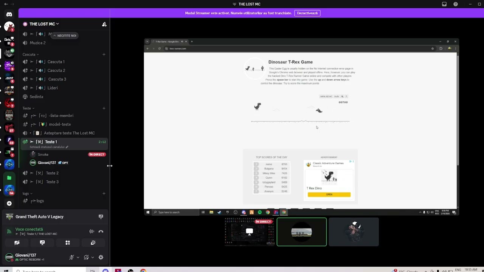Click user Giovani/137 in Teste 1 channel
The width and height of the screenshot is (484, 272).
pyautogui.click(x=68, y=163)
